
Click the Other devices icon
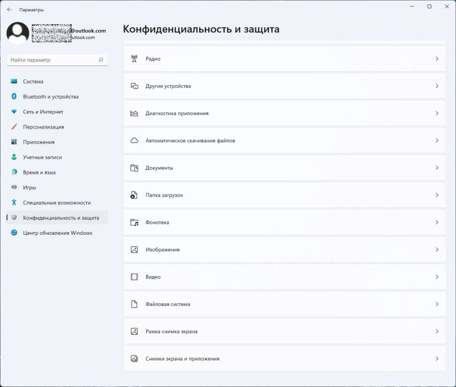[134, 86]
